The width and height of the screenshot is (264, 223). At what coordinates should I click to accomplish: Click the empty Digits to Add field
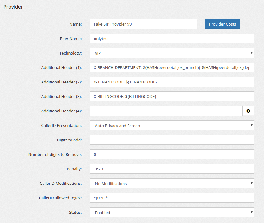tap(172, 140)
